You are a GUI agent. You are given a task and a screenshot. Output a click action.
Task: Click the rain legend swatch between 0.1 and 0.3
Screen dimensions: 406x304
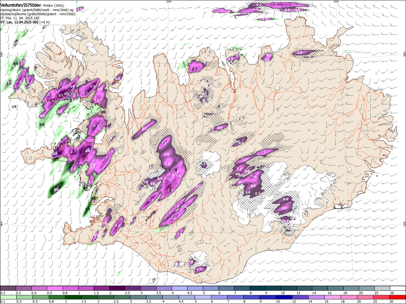[x=8, y=297]
